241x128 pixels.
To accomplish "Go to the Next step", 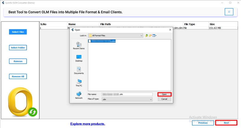I will 226,123.
